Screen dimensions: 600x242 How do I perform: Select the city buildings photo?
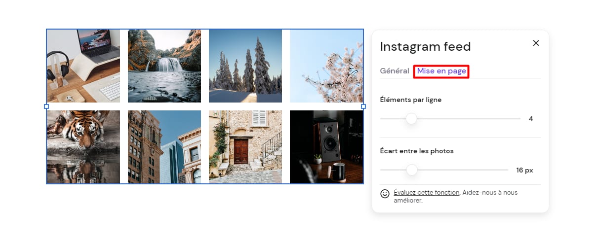(x=164, y=147)
